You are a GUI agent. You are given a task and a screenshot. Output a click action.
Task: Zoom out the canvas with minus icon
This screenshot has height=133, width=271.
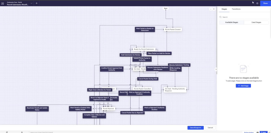[x=211, y=9]
